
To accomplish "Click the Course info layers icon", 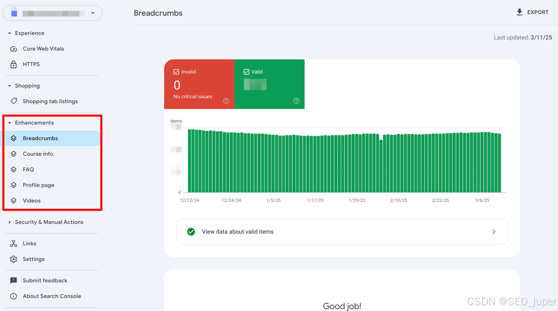I will 13,154.
